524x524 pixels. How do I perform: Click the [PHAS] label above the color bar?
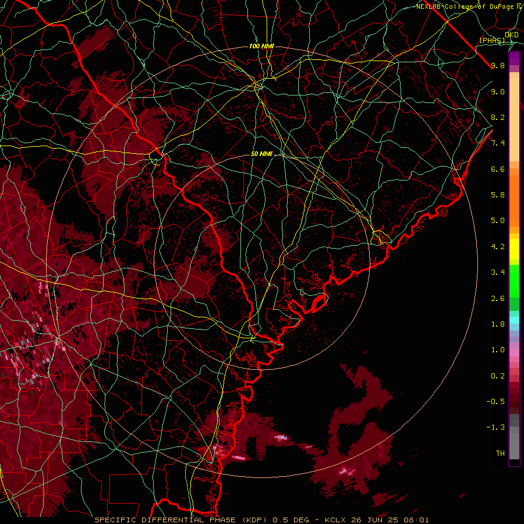coord(492,41)
